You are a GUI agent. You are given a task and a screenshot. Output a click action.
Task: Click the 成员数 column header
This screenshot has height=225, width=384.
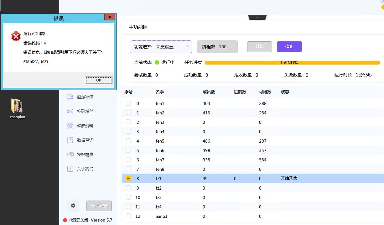tap(209, 92)
